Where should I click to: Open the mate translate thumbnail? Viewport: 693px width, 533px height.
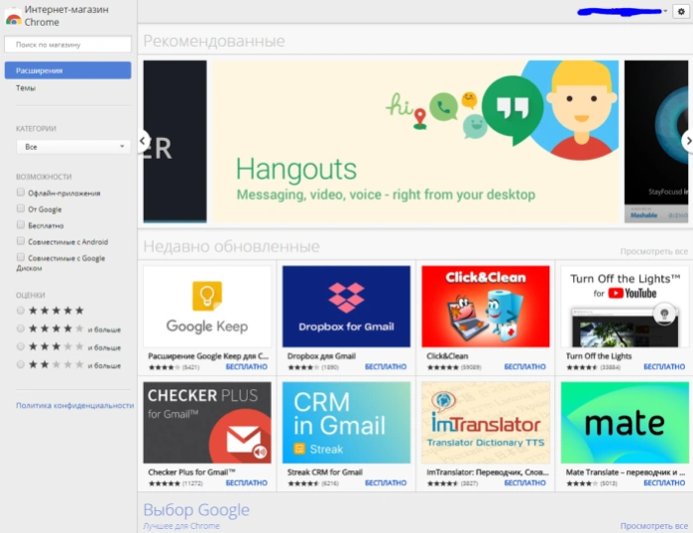(x=625, y=423)
